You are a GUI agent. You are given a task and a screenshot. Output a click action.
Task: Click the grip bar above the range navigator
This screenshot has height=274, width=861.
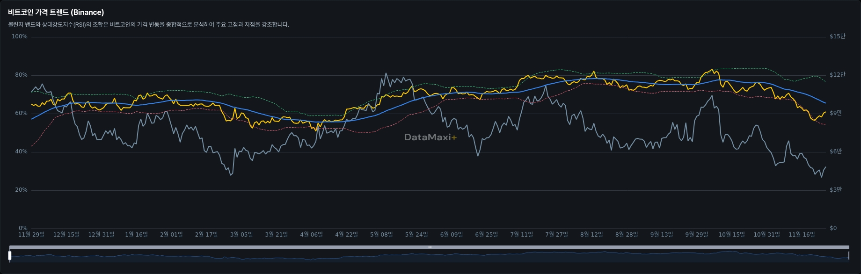(429, 247)
